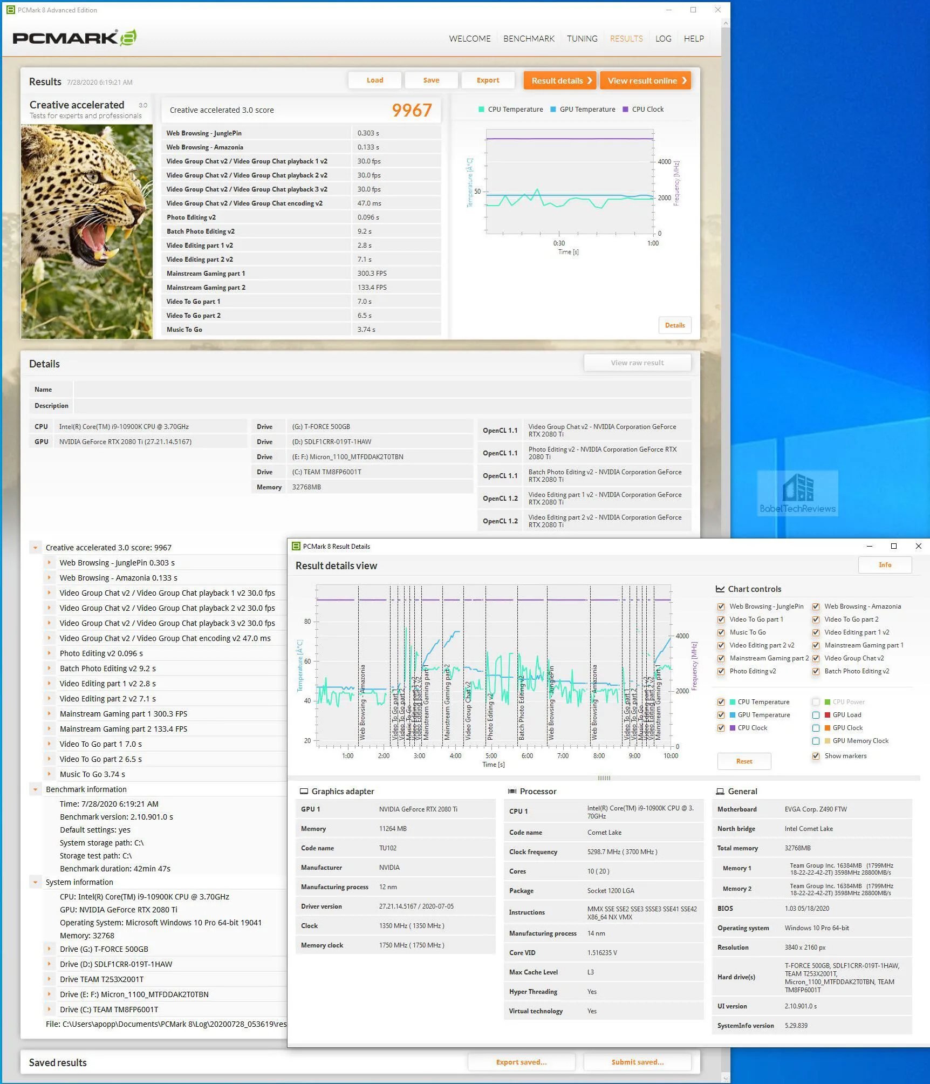
Task: Click the Info button in Result Details window
Action: (x=885, y=565)
